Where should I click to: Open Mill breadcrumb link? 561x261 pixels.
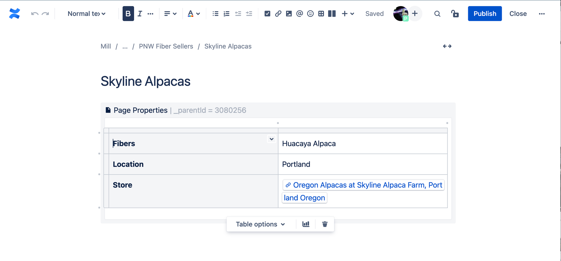point(106,46)
